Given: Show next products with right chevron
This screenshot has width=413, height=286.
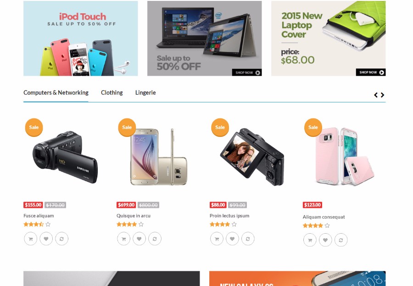Looking at the screenshot, I should pyautogui.click(x=382, y=95).
